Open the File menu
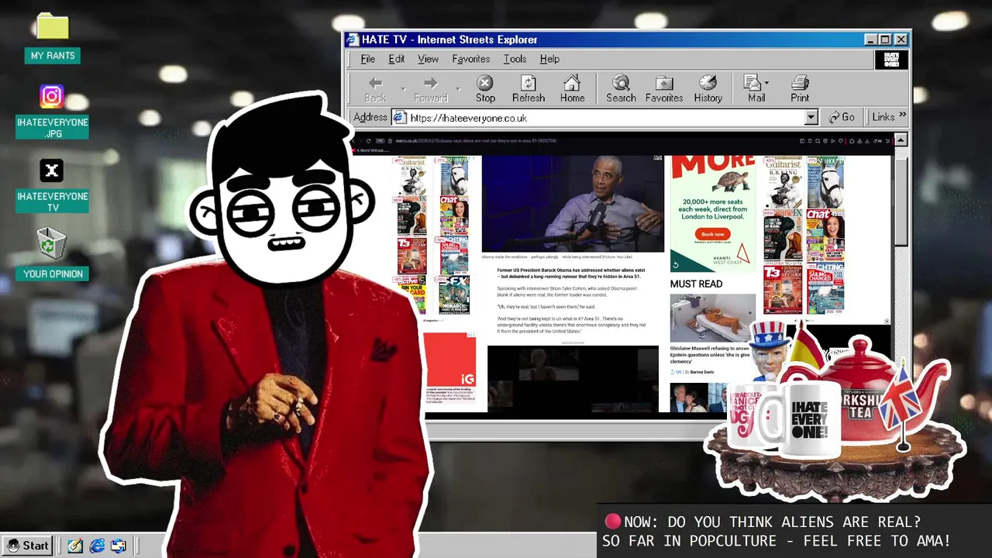 point(367,59)
